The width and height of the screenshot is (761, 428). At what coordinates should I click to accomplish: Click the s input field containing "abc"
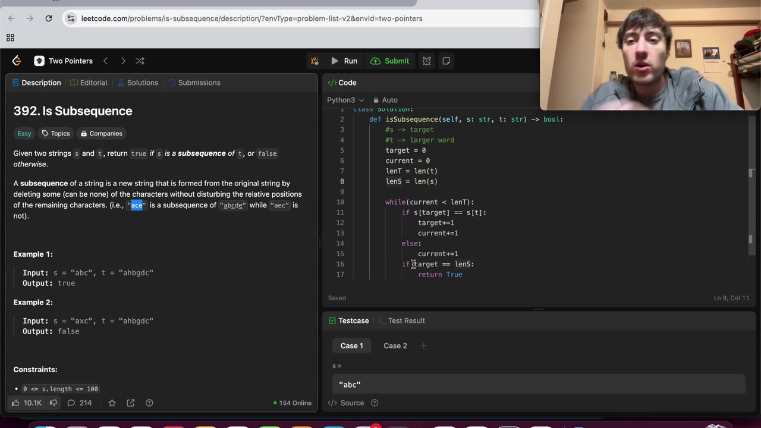coord(539,384)
